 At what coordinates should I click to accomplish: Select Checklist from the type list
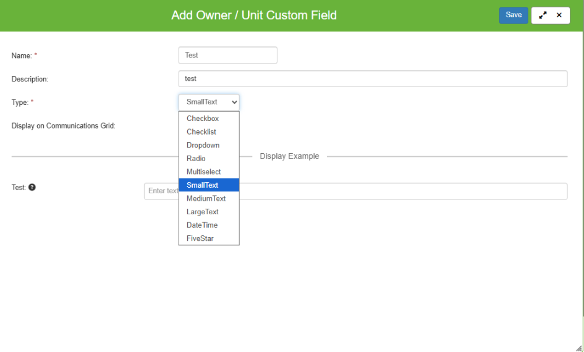209,132
